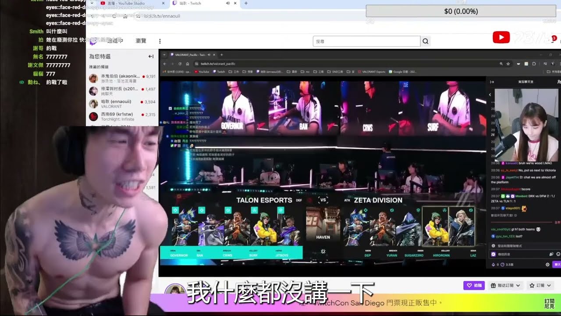
Task: Open the YouTube bookmark in inner browser
Action: [202, 72]
